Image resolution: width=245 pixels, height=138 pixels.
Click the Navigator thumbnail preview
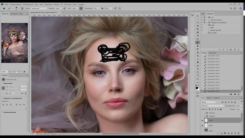click(15, 43)
